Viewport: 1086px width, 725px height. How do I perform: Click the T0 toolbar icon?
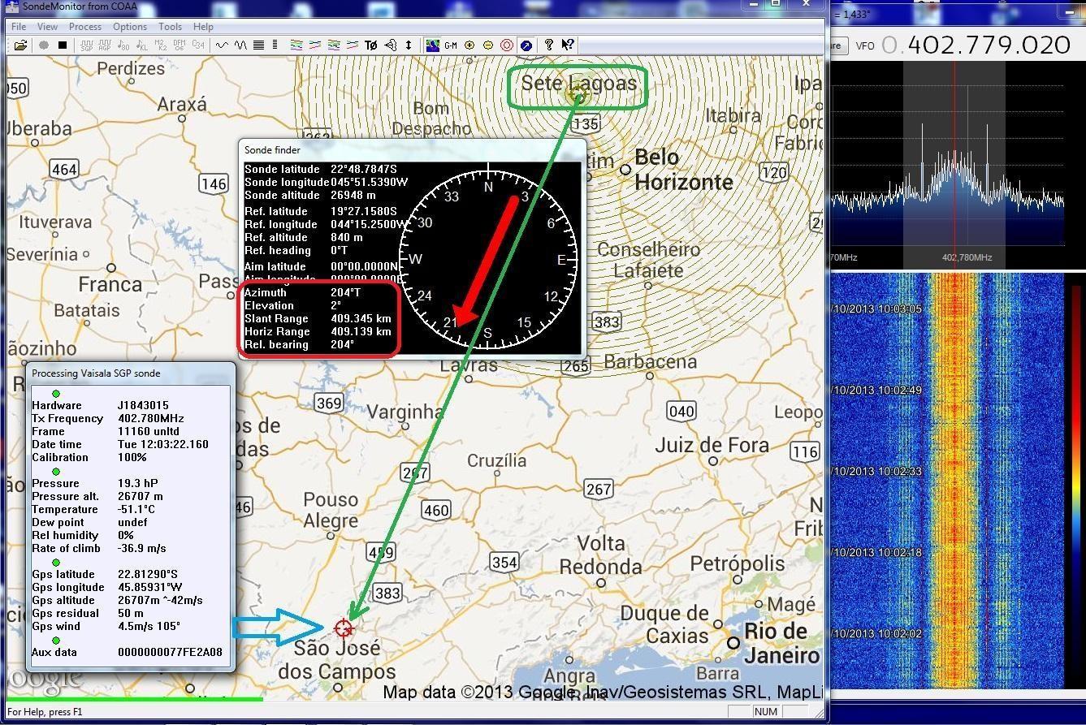click(x=371, y=45)
